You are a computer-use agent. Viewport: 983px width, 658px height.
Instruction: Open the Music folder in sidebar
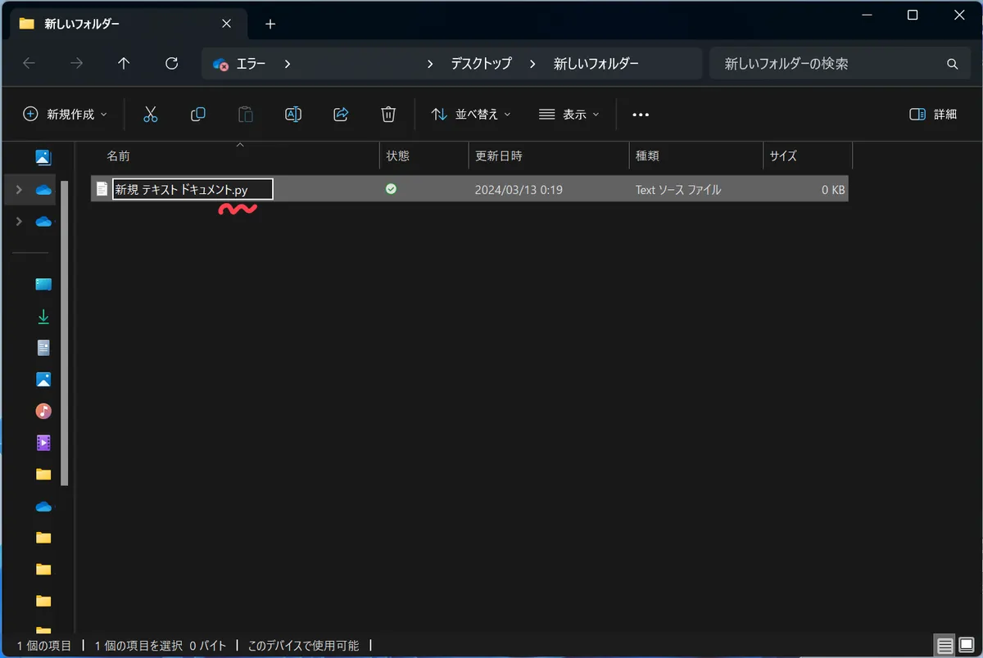43,411
